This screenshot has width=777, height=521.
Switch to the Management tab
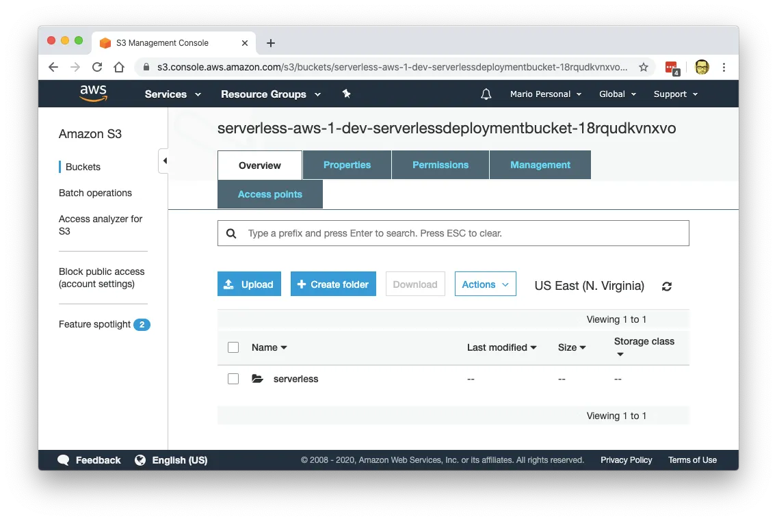click(x=540, y=165)
